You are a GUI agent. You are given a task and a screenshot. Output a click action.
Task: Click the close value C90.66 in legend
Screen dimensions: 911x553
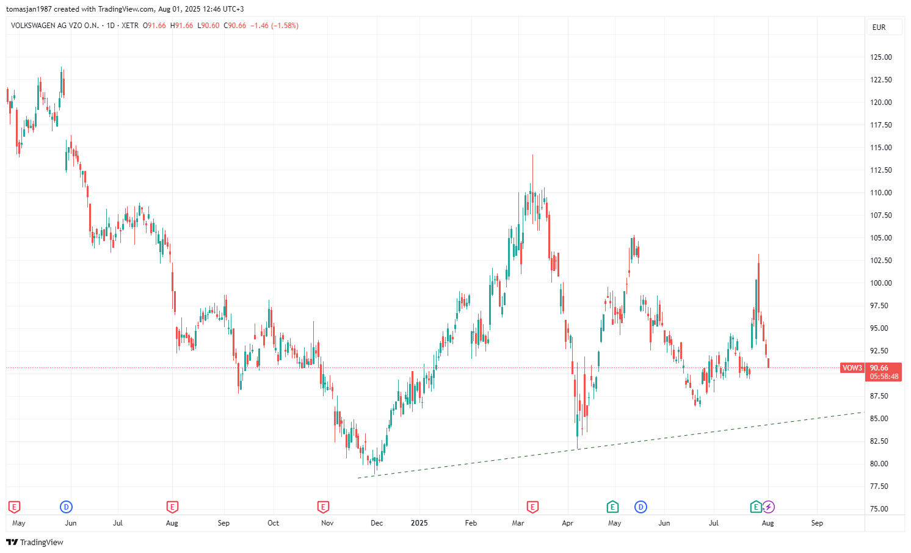click(235, 26)
